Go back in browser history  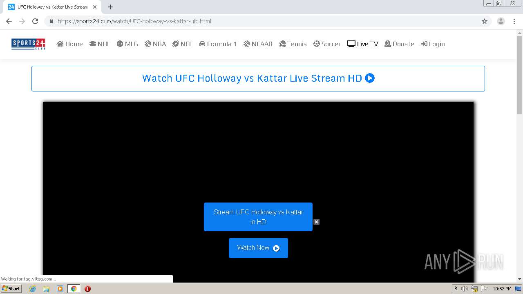(9, 21)
